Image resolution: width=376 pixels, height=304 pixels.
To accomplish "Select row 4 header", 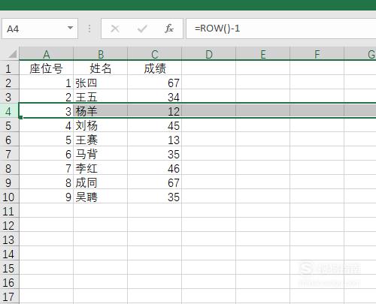I will (9, 111).
